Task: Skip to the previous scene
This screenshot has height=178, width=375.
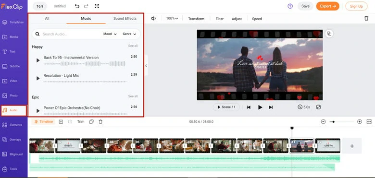Action: point(249,107)
